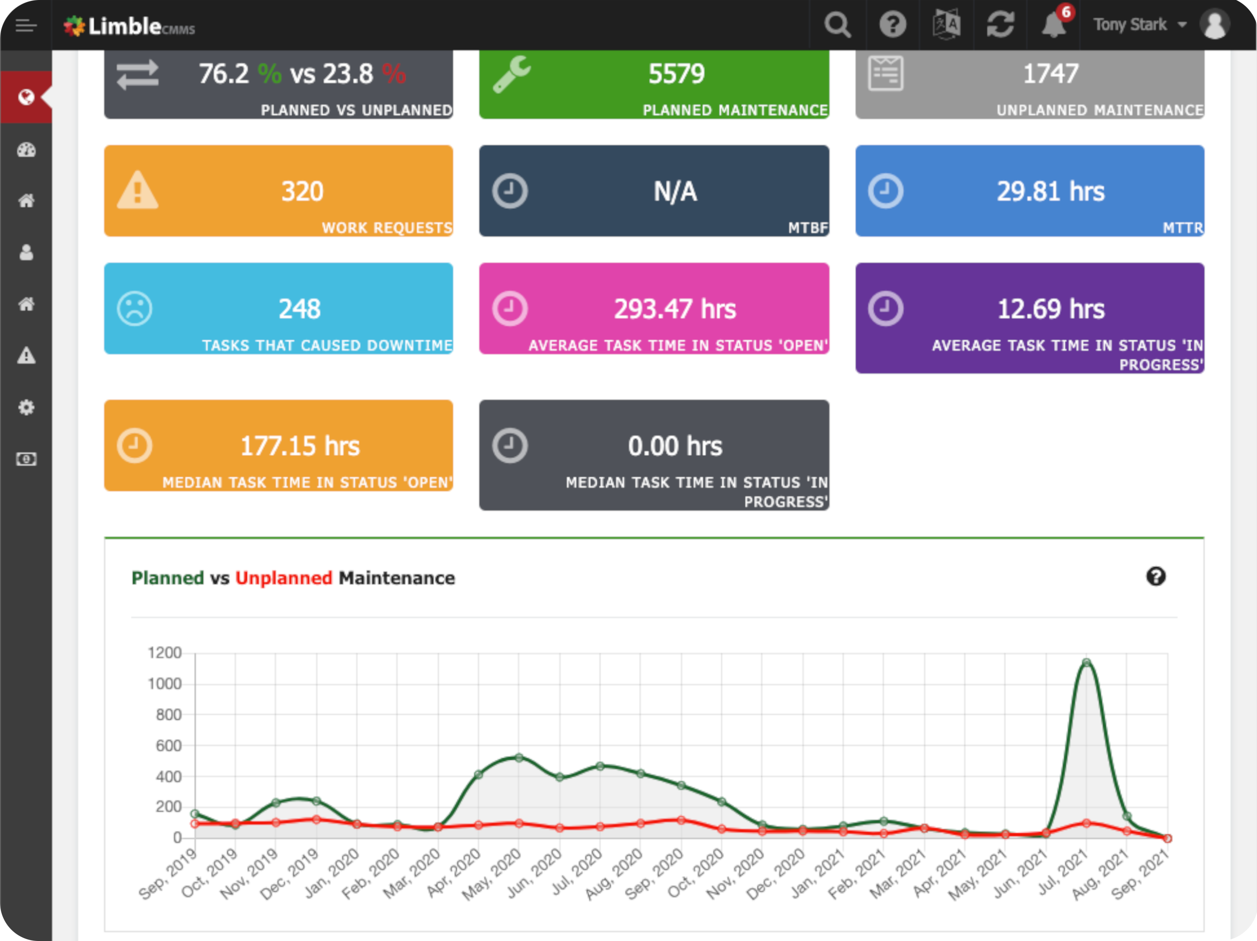Click the swap arrows icon on Planned vs Unplanned
Viewport: 1257px width, 941px height.
137,75
